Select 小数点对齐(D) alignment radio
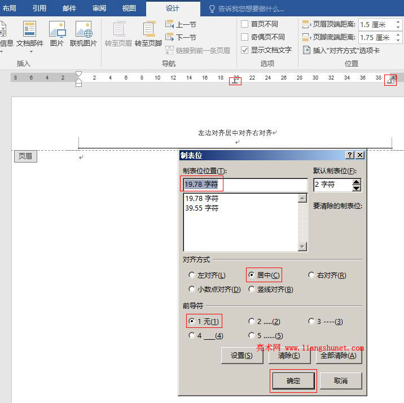This screenshot has height=403, width=404. coord(192,289)
